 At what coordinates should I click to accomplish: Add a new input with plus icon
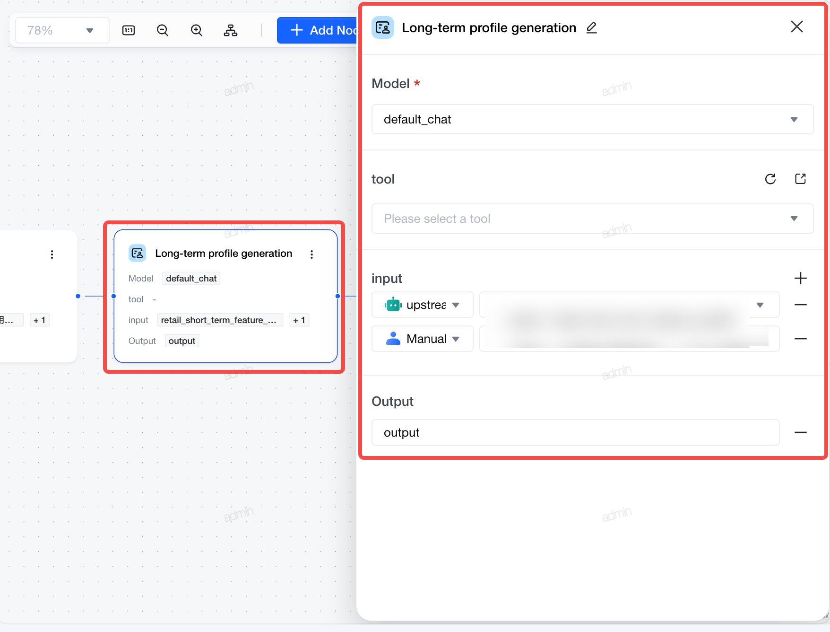click(800, 278)
